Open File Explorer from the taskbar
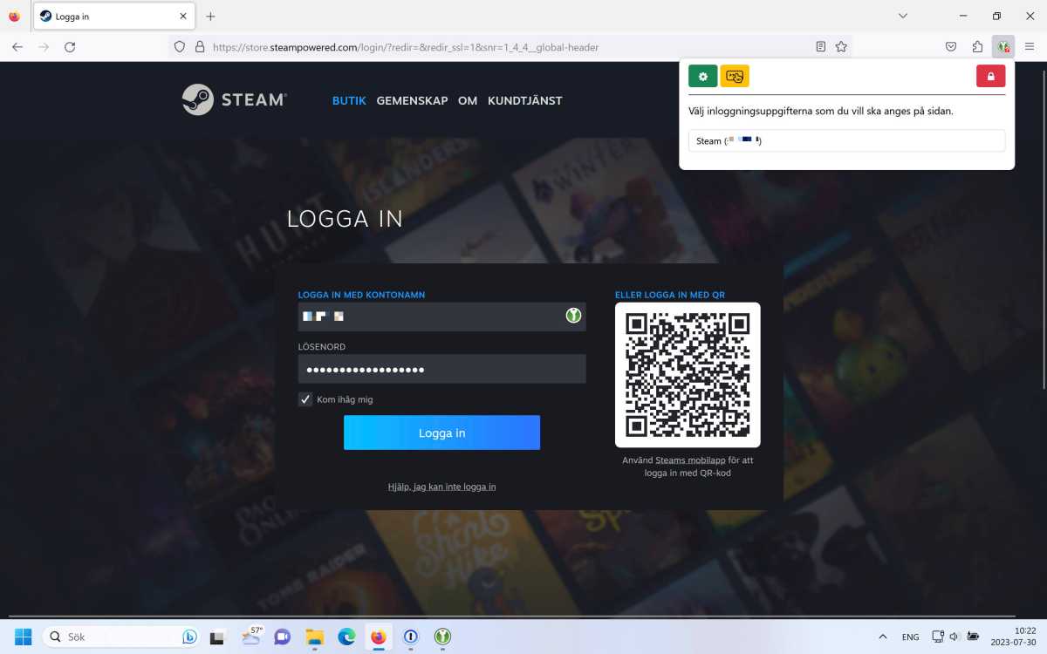Viewport: 1047px width, 654px height. 314,637
